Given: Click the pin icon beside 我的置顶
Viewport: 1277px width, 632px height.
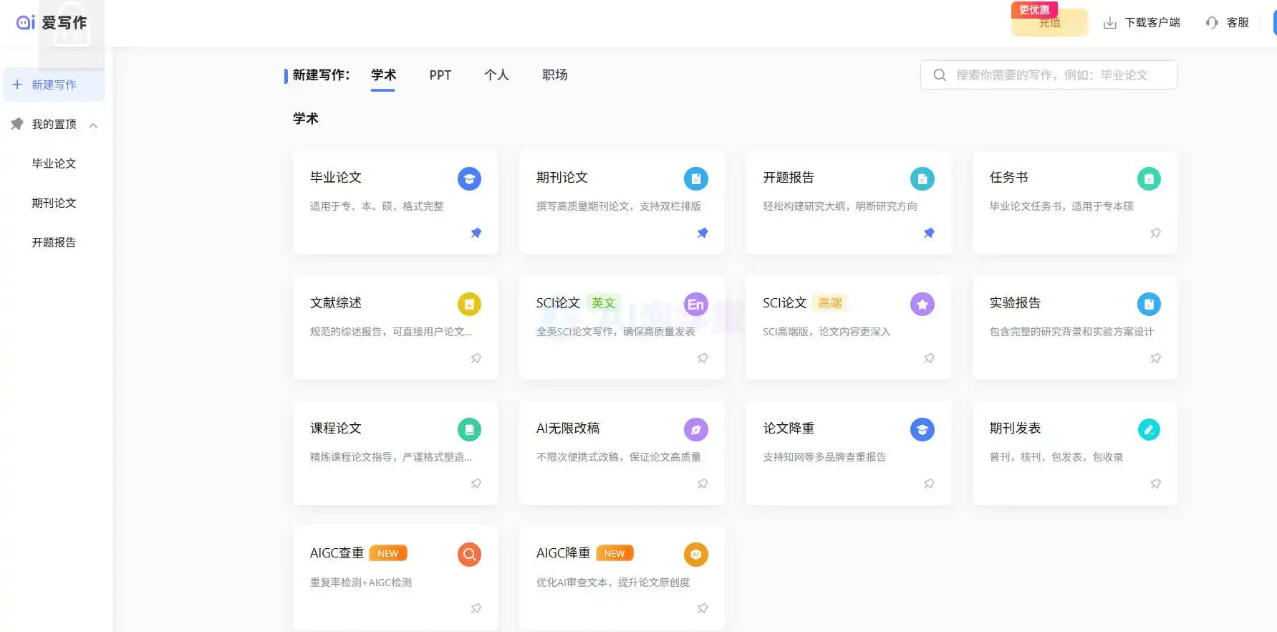Looking at the screenshot, I should (17, 124).
